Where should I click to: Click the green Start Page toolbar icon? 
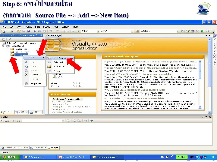point(203,31)
